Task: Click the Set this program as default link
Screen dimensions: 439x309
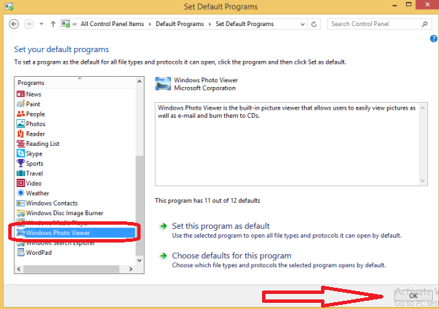Action: 221,226
